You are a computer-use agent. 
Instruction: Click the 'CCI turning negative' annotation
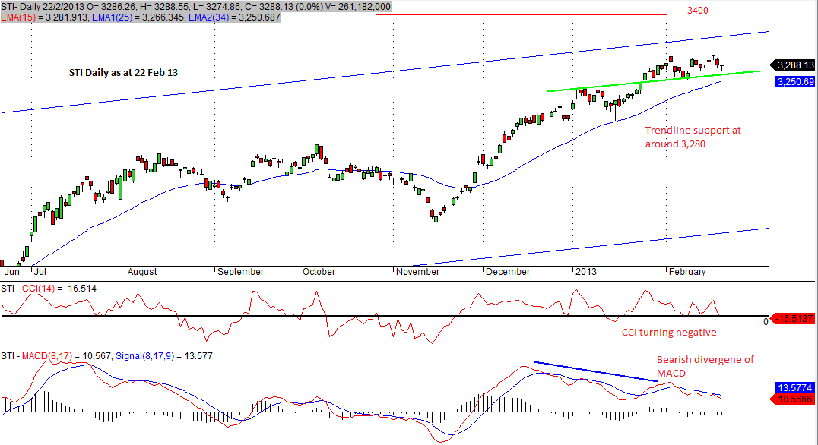(x=665, y=332)
